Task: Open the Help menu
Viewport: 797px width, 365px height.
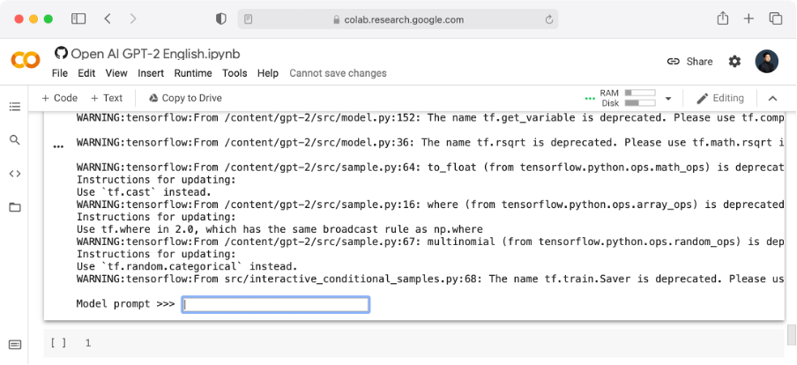Action: point(268,73)
